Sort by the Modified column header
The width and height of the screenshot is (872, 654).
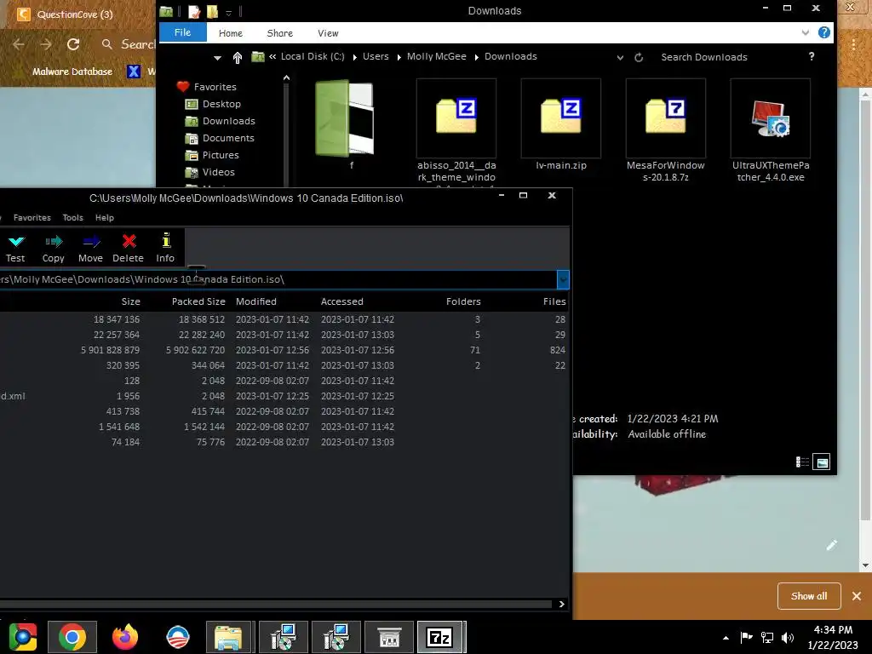click(255, 301)
